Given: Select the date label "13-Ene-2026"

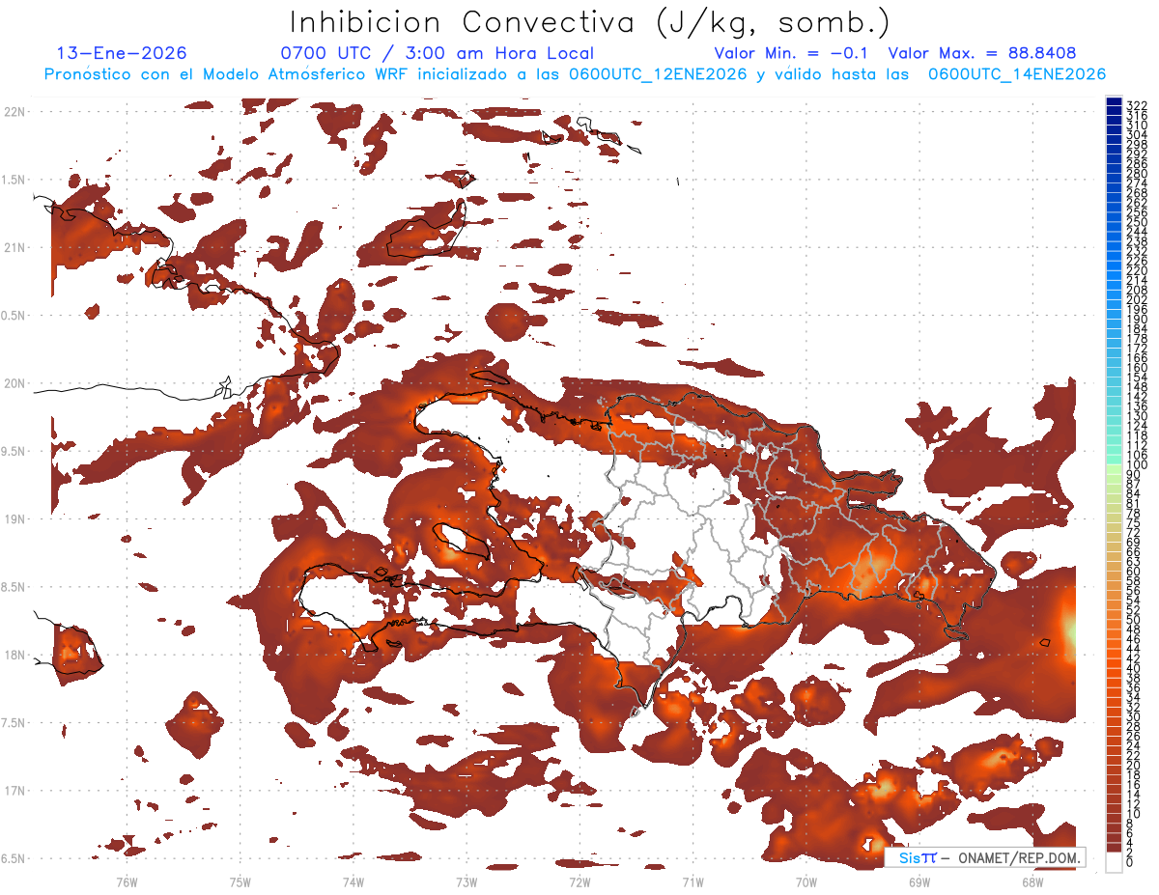Looking at the screenshot, I should coord(122,53).
